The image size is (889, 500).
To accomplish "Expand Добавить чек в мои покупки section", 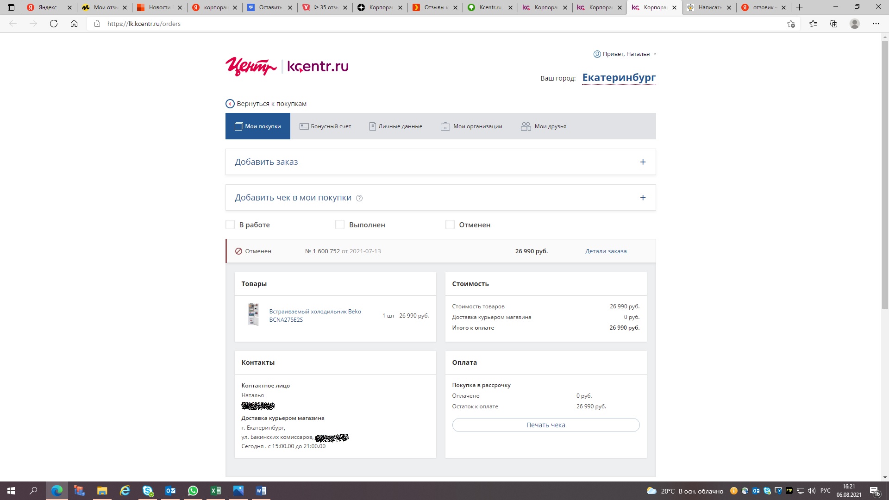I will pos(441,198).
